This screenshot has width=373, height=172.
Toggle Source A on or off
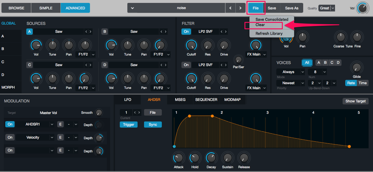click(30, 31)
